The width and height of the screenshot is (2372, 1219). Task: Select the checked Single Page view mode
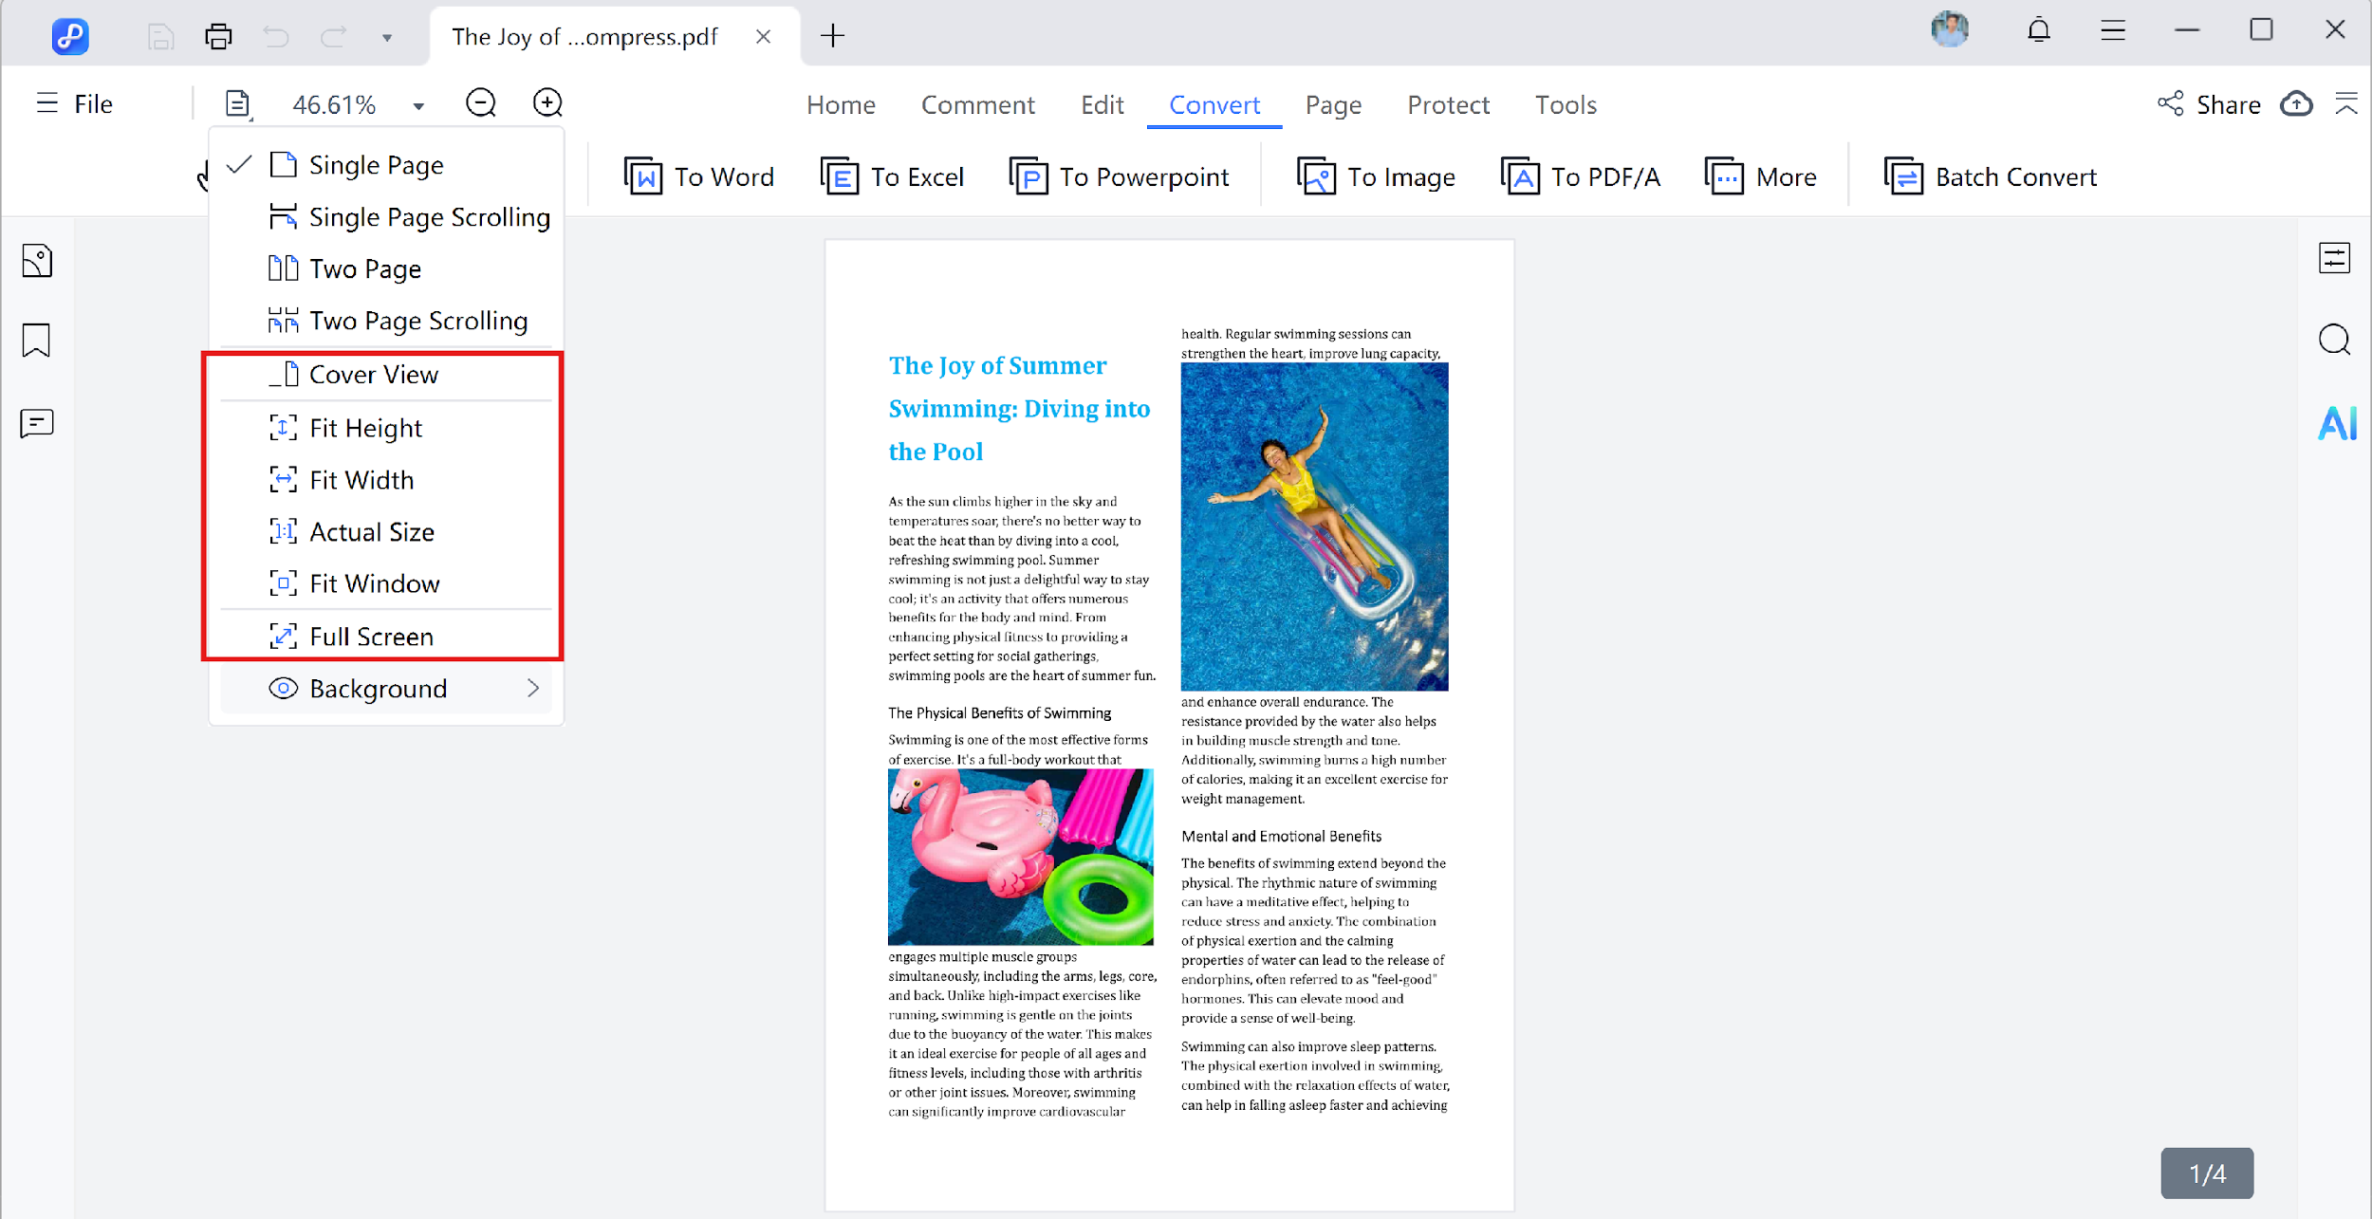click(x=376, y=165)
